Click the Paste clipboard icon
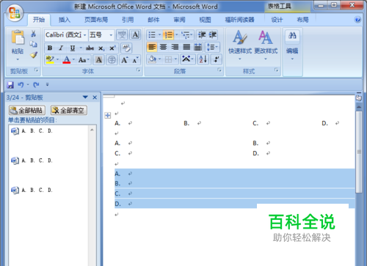This screenshot has width=367, height=266. (x=18, y=37)
